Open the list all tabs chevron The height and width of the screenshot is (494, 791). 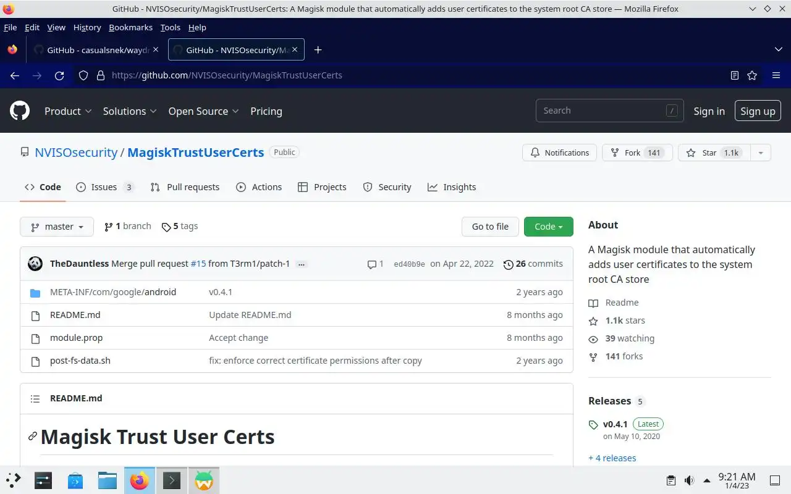[778, 49]
